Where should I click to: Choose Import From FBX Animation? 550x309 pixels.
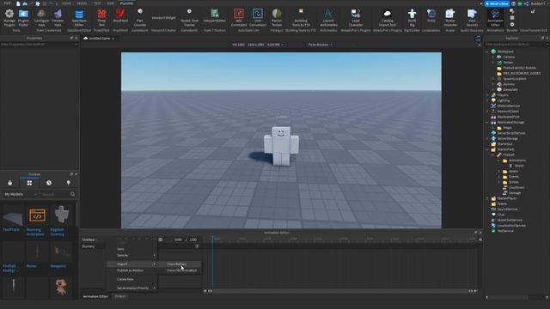(180, 270)
